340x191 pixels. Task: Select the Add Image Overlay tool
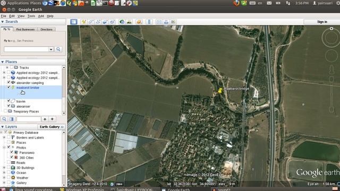[x=105, y=22]
